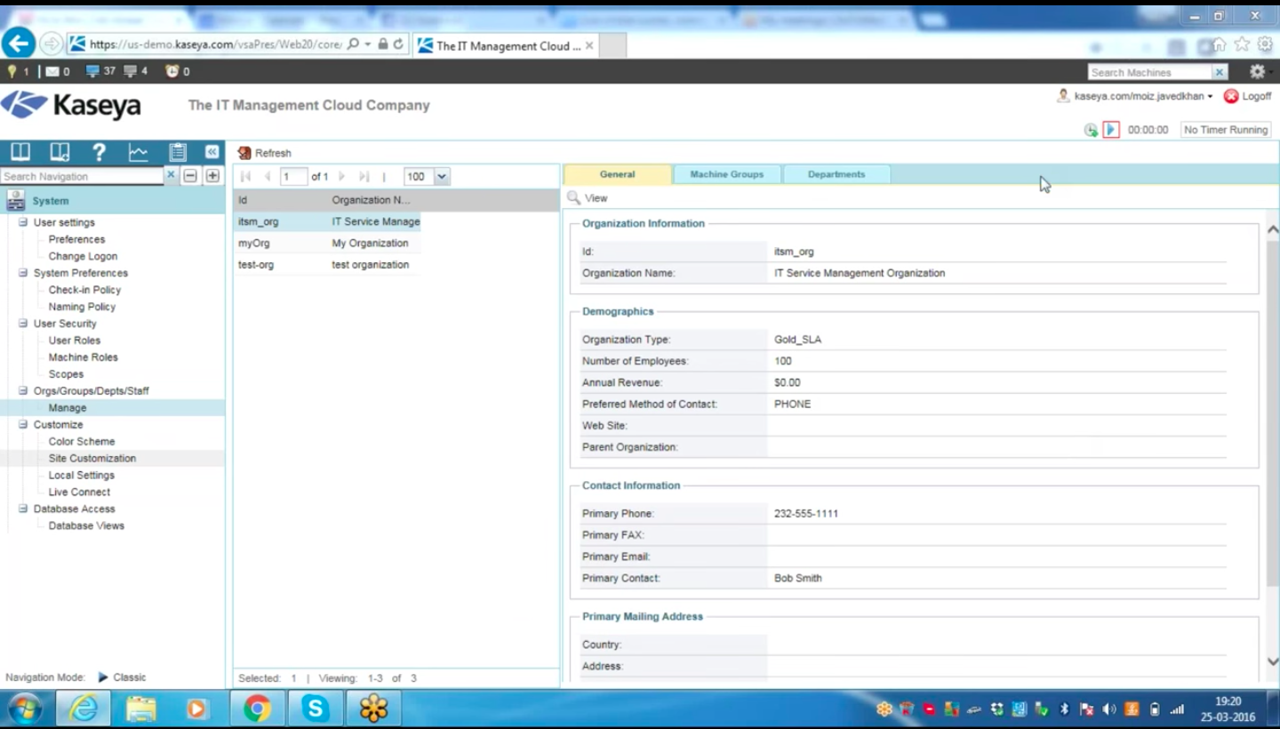Screen dimensions: 1280x729
Task: Click the online agents monitor icon showing 37
Action: click(x=89, y=72)
